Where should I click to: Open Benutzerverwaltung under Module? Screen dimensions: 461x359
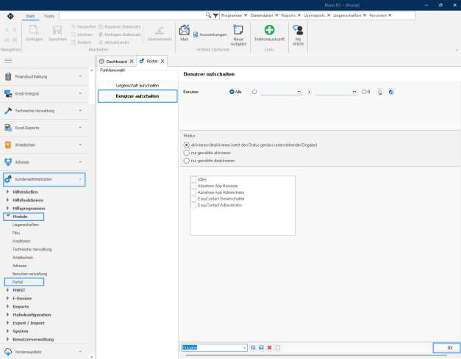29,274
